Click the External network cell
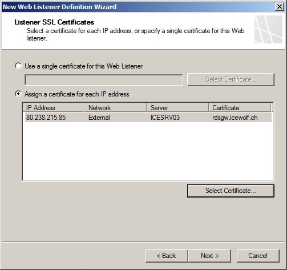 click(x=99, y=118)
